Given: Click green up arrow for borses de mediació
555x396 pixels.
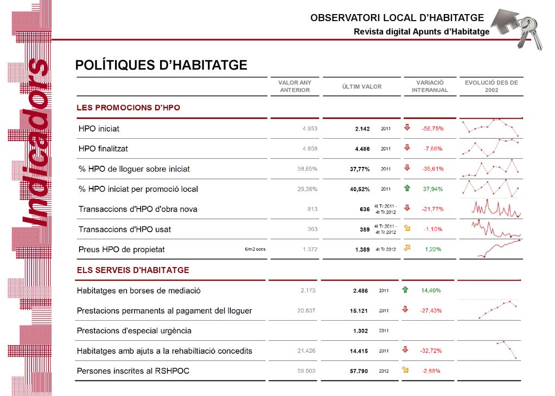Looking at the screenshot, I should (x=405, y=290).
